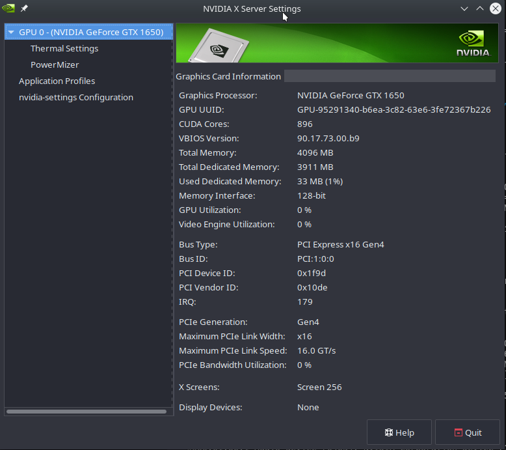Click the Quit button

click(467, 432)
